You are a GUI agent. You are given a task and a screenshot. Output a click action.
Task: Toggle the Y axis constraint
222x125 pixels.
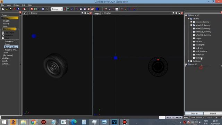68,9
